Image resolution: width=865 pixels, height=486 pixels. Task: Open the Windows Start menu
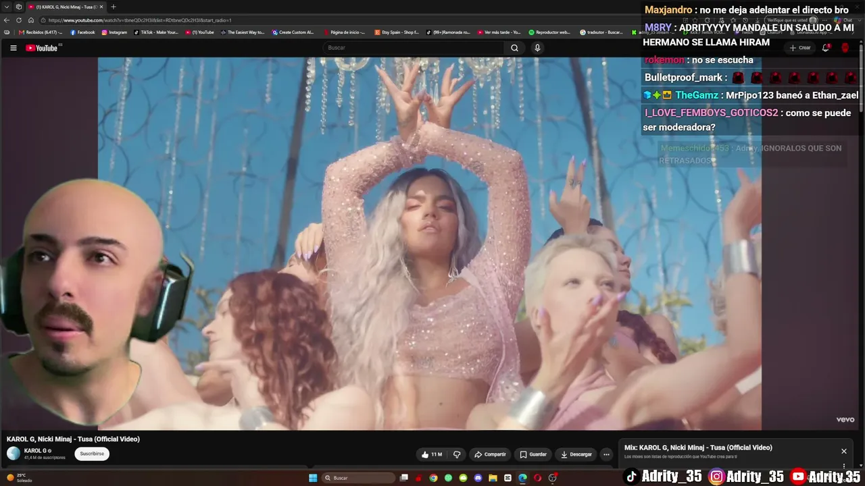pyautogui.click(x=313, y=478)
